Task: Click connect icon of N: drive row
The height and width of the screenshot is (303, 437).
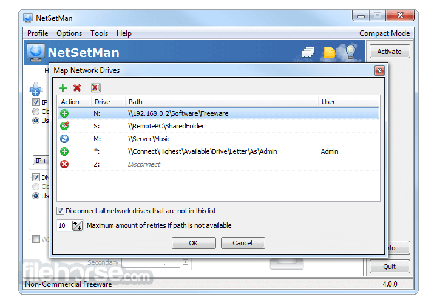Action: click(x=64, y=113)
